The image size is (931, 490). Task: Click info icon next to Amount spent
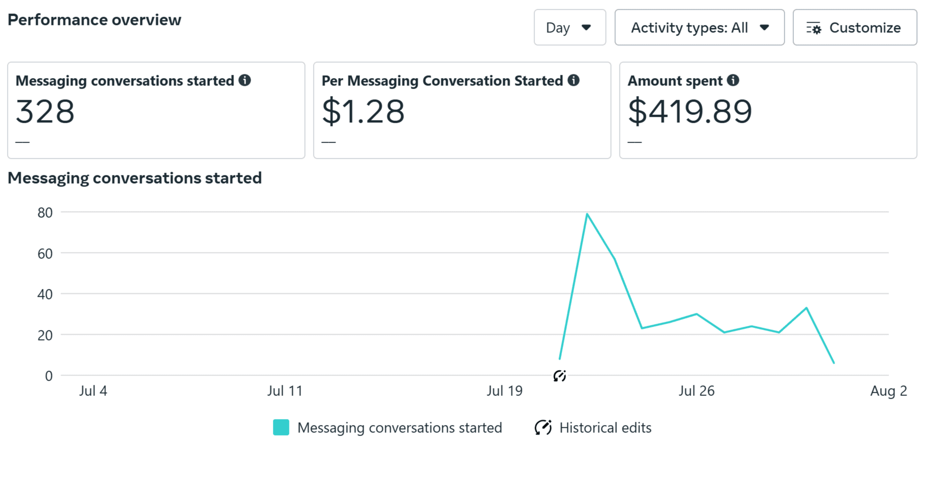tap(733, 80)
